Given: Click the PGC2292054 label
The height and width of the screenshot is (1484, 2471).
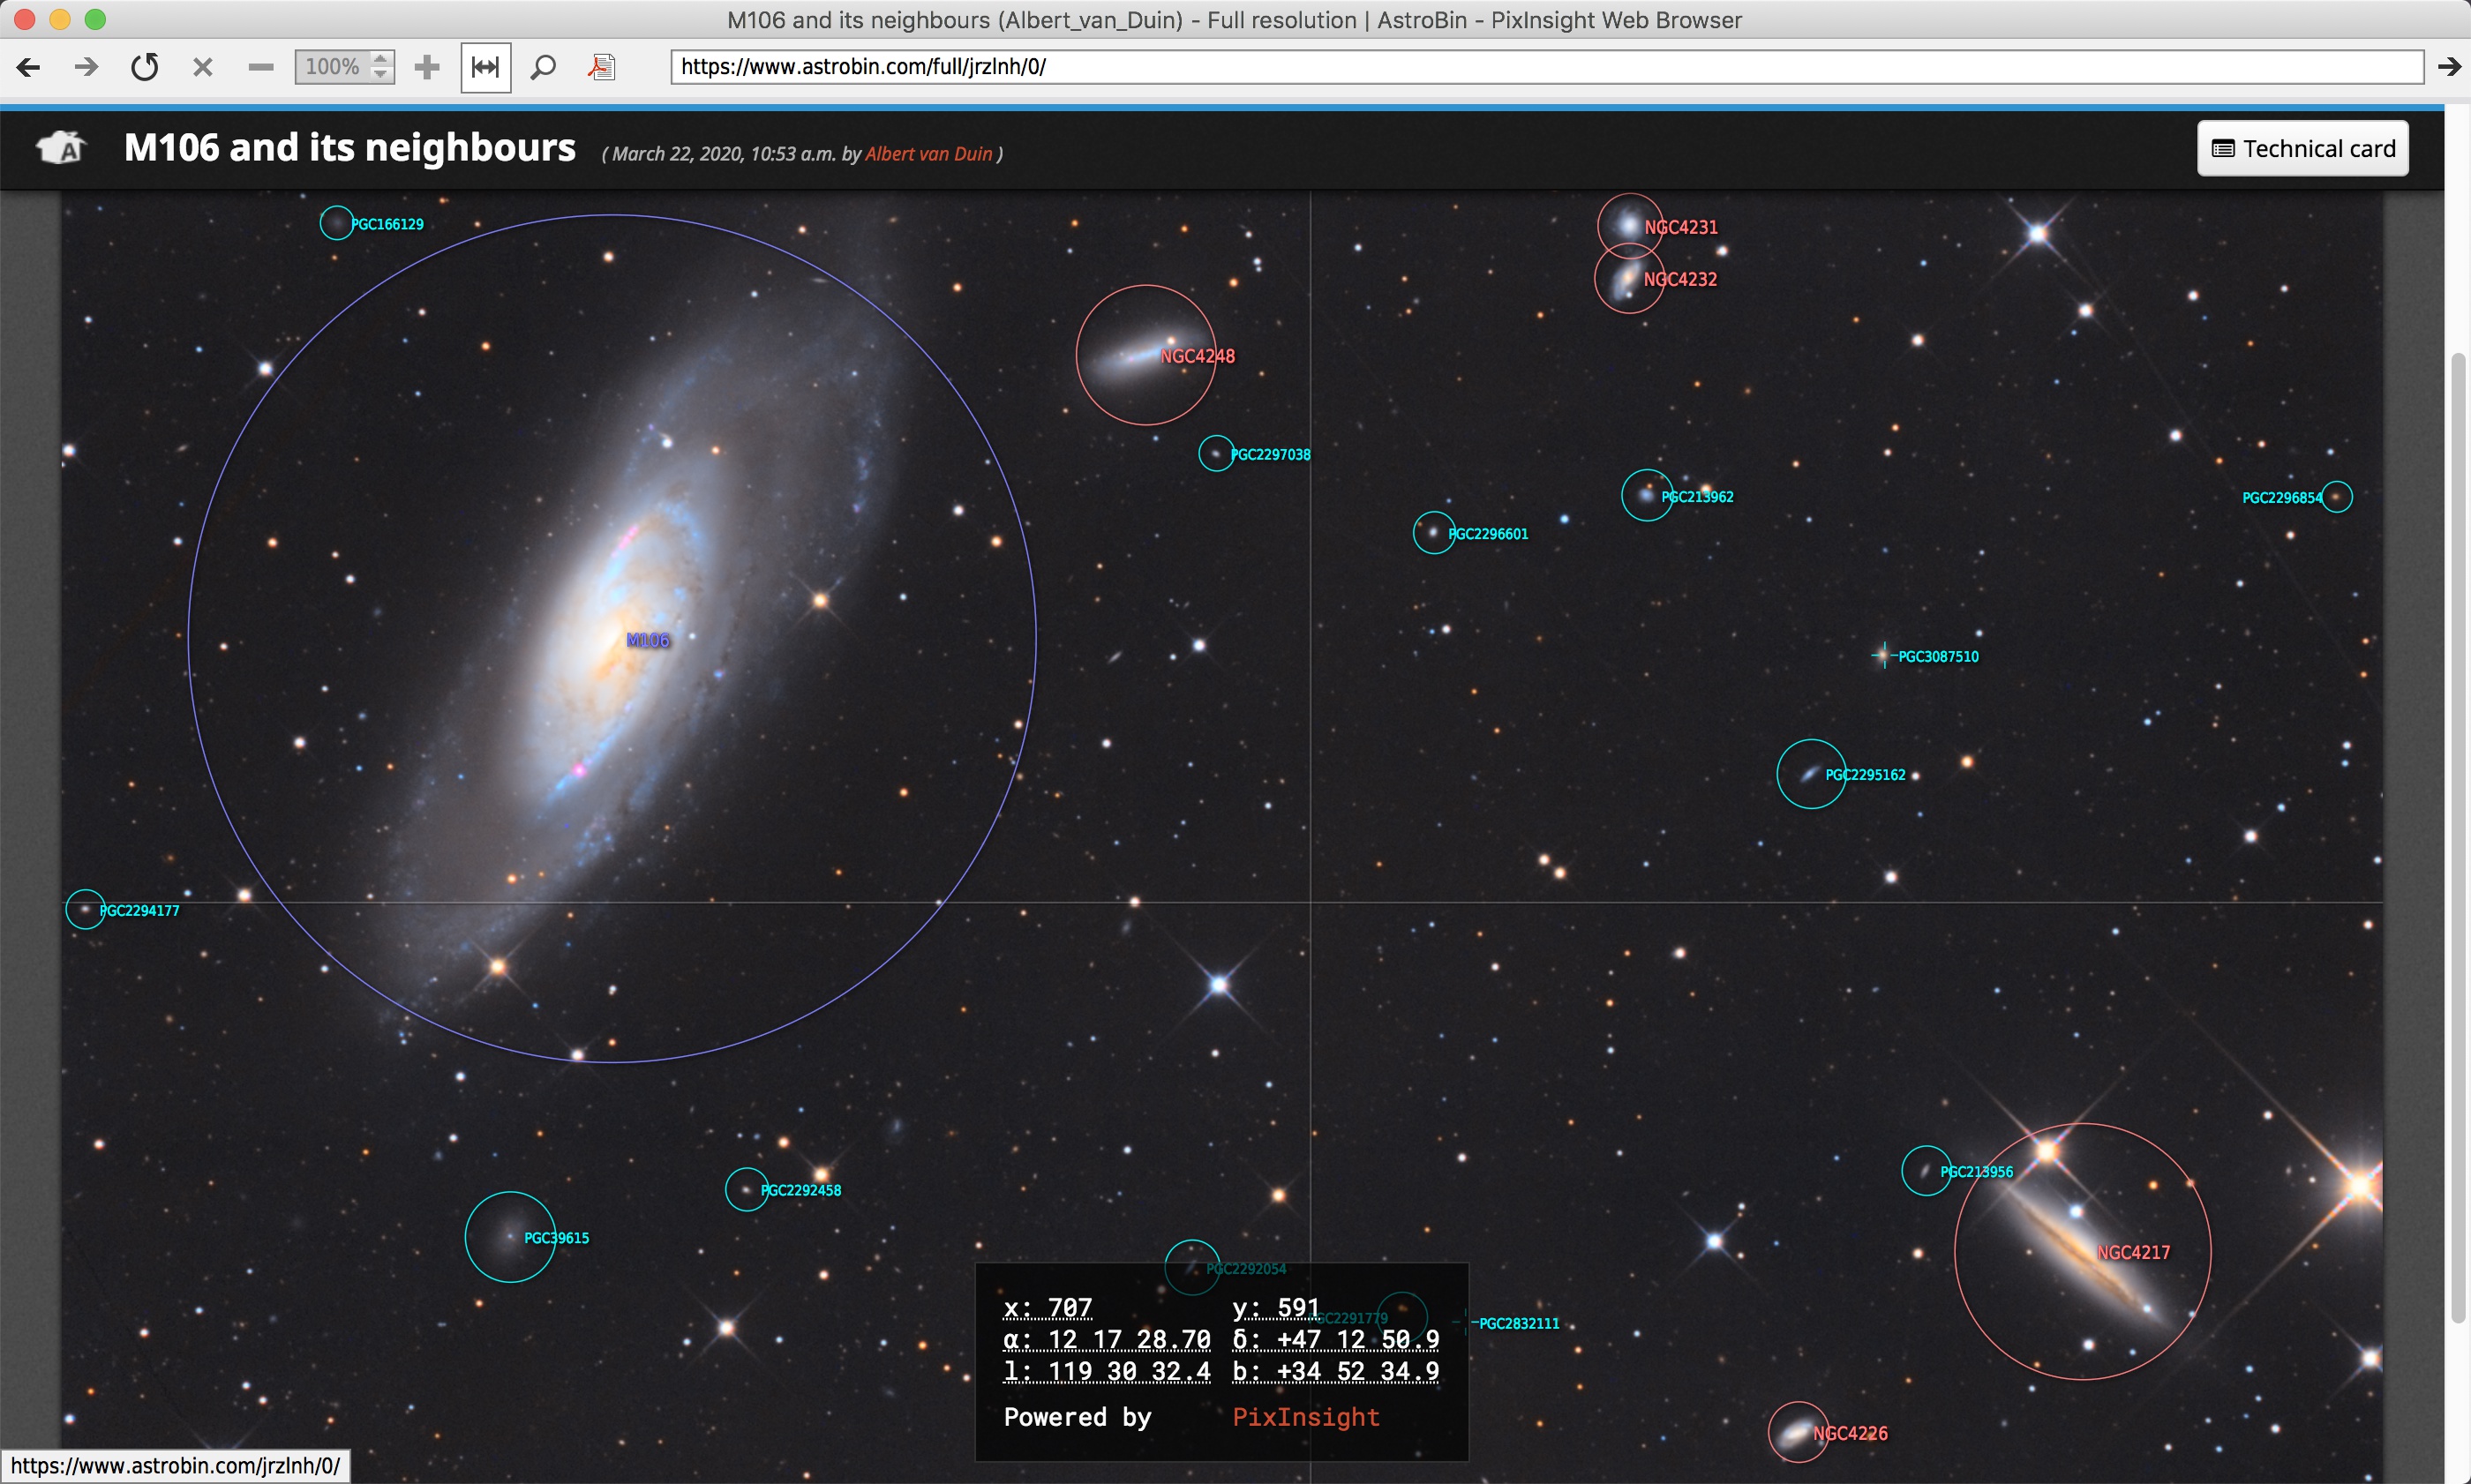Looking at the screenshot, I should 1246,1269.
